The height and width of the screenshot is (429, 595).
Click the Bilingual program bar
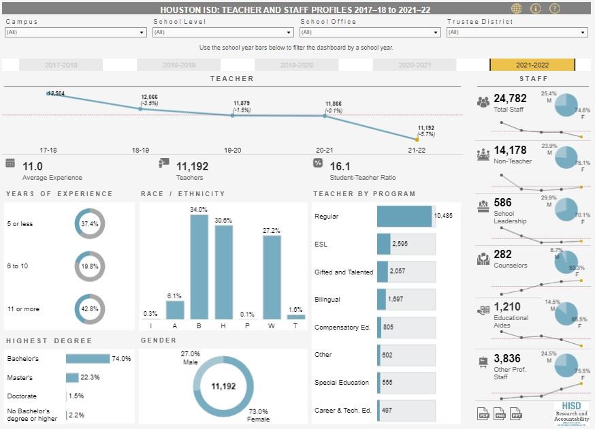[x=381, y=299]
